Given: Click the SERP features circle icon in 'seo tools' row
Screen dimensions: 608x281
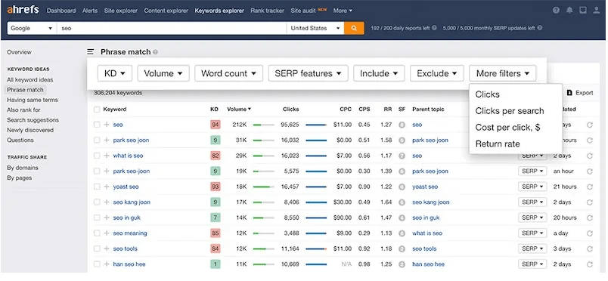Looking at the screenshot, I should pos(402,249).
